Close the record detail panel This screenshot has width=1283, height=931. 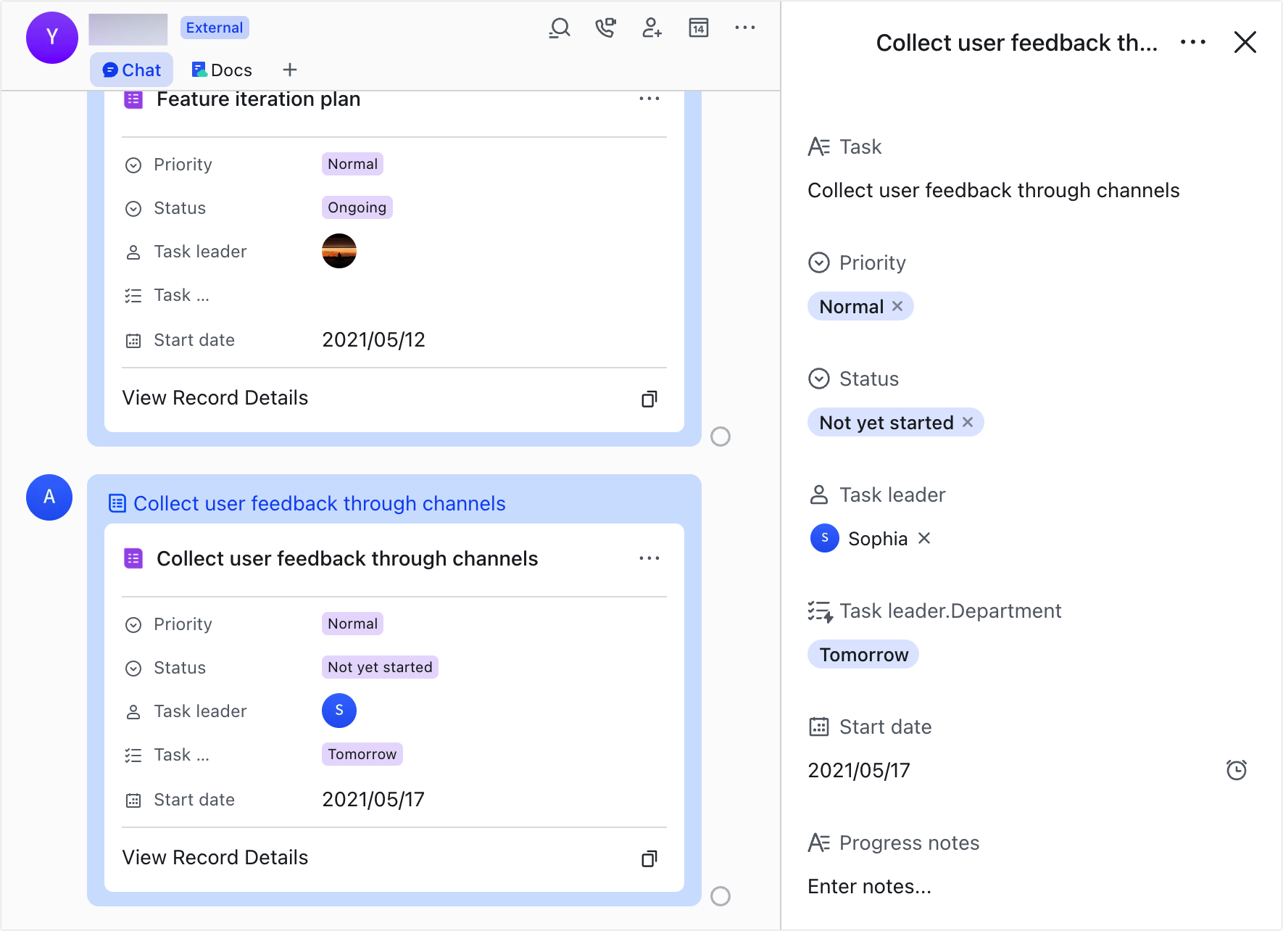[x=1245, y=42]
